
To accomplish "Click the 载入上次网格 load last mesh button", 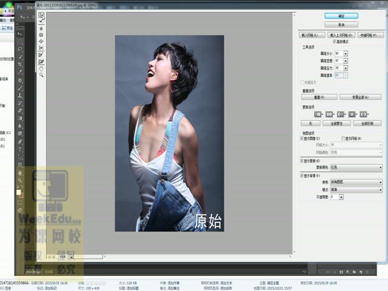I will click(341, 35).
